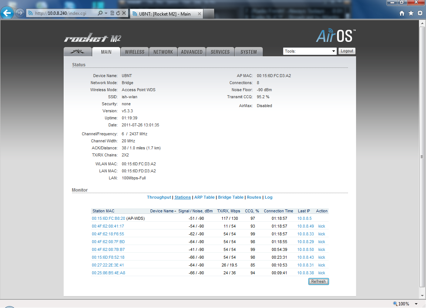Open the SYSTEM tab
The width and height of the screenshot is (426, 308).
tap(248, 52)
